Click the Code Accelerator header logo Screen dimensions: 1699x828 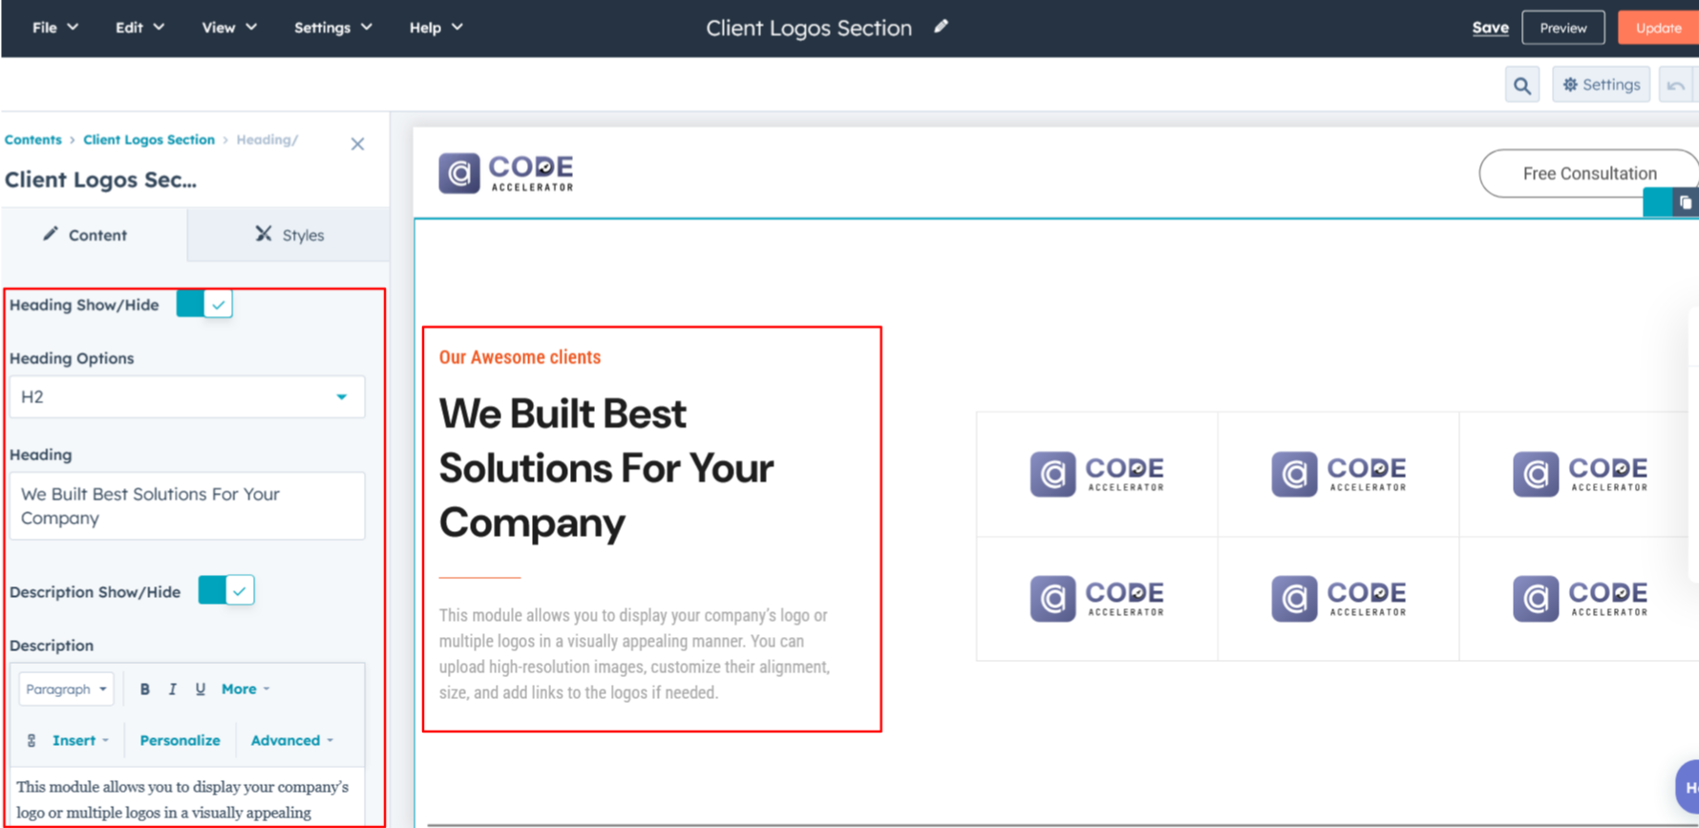tap(506, 174)
